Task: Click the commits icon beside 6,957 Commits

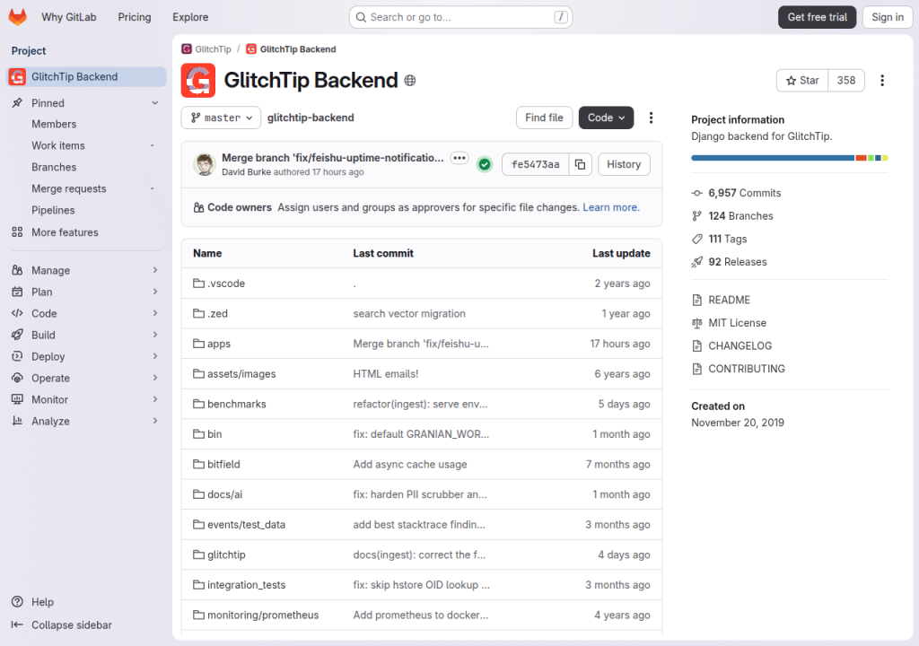Action: (x=696, y=193)
